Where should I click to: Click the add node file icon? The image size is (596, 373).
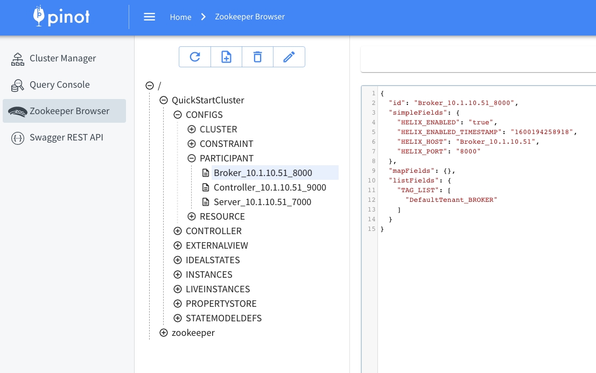click(x=226, y=57)
